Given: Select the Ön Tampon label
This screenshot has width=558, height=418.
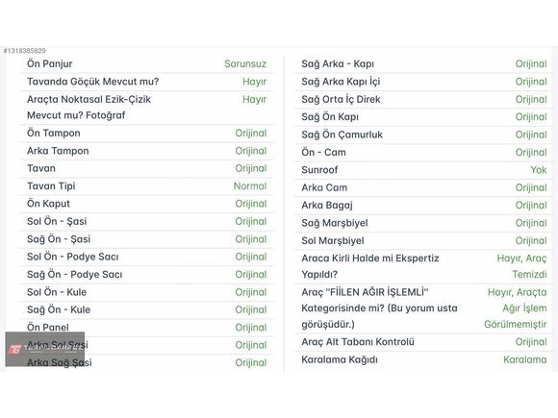Looking at the screenshot, I should [54, 134].
